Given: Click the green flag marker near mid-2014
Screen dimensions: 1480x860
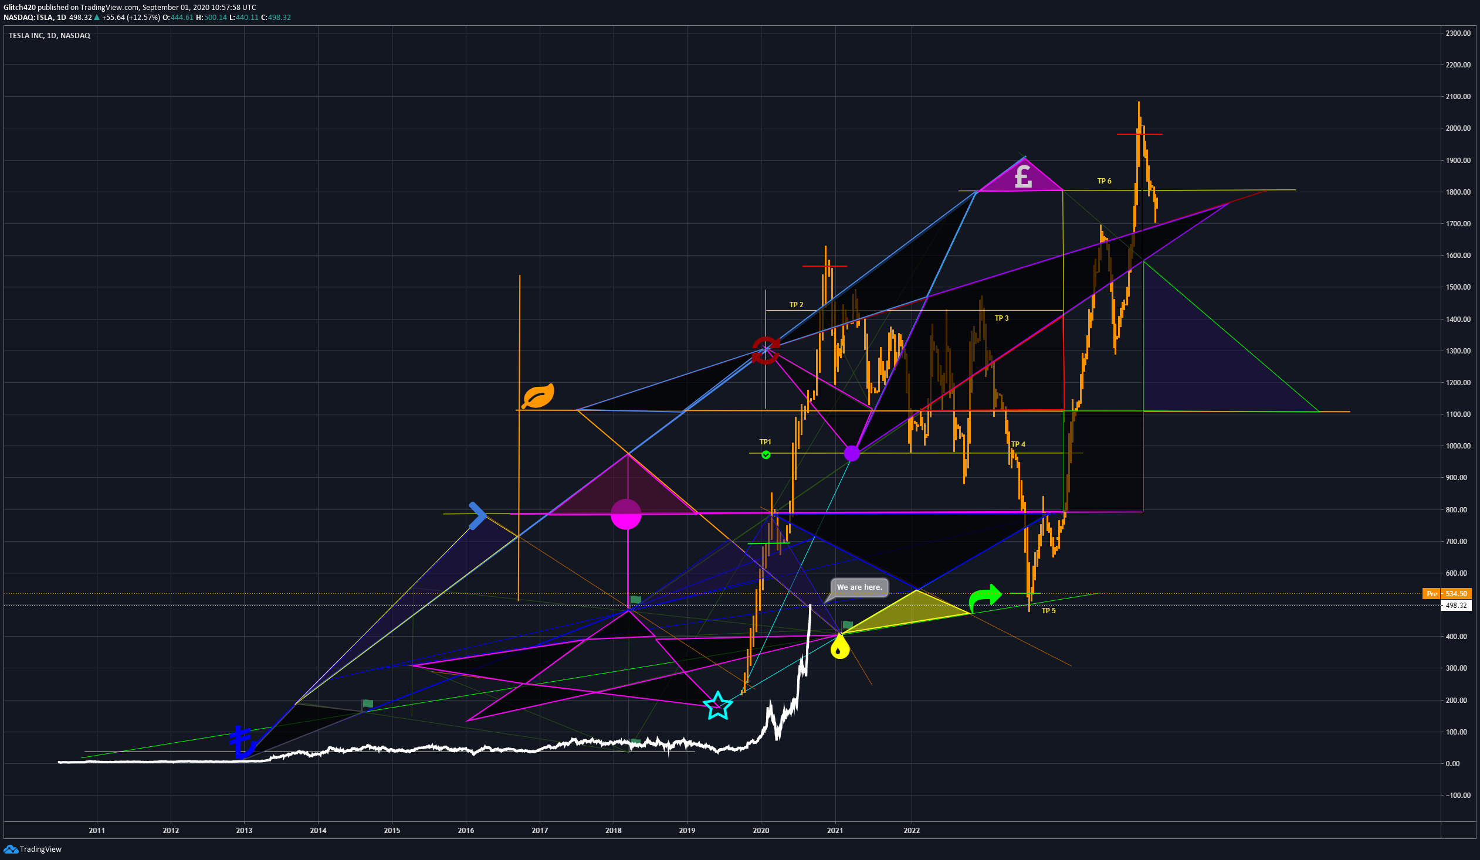Looking at the screenshot, I should (x=368, y=703).
